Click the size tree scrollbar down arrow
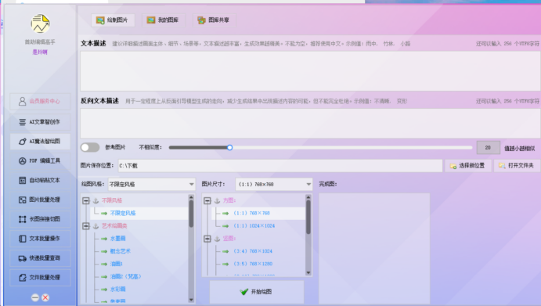The height and width of the screenshot is (306, 541). (x=308, y=272)
